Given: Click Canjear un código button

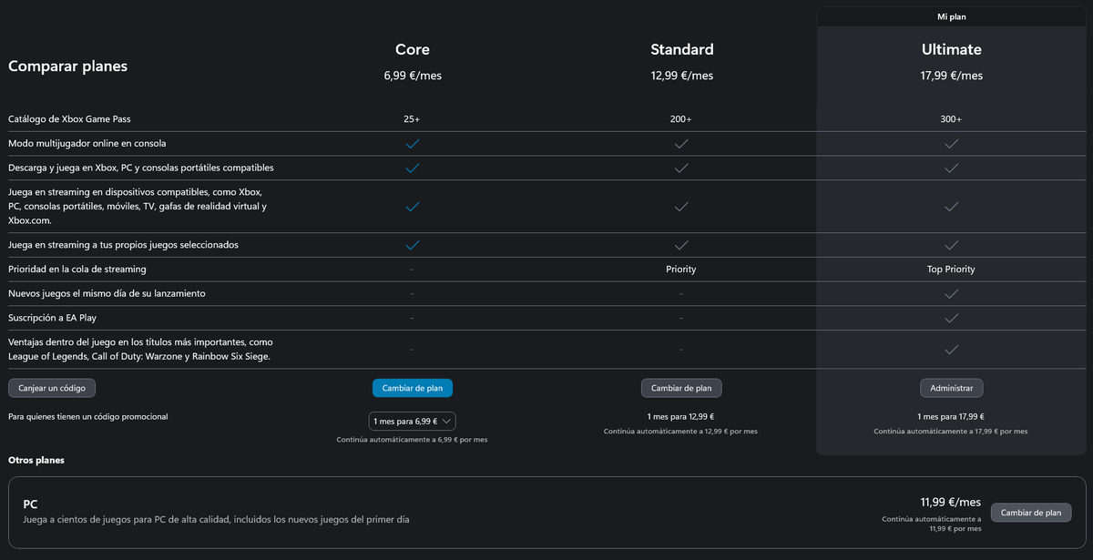Looking at the screenshot, I should point(52,388).
